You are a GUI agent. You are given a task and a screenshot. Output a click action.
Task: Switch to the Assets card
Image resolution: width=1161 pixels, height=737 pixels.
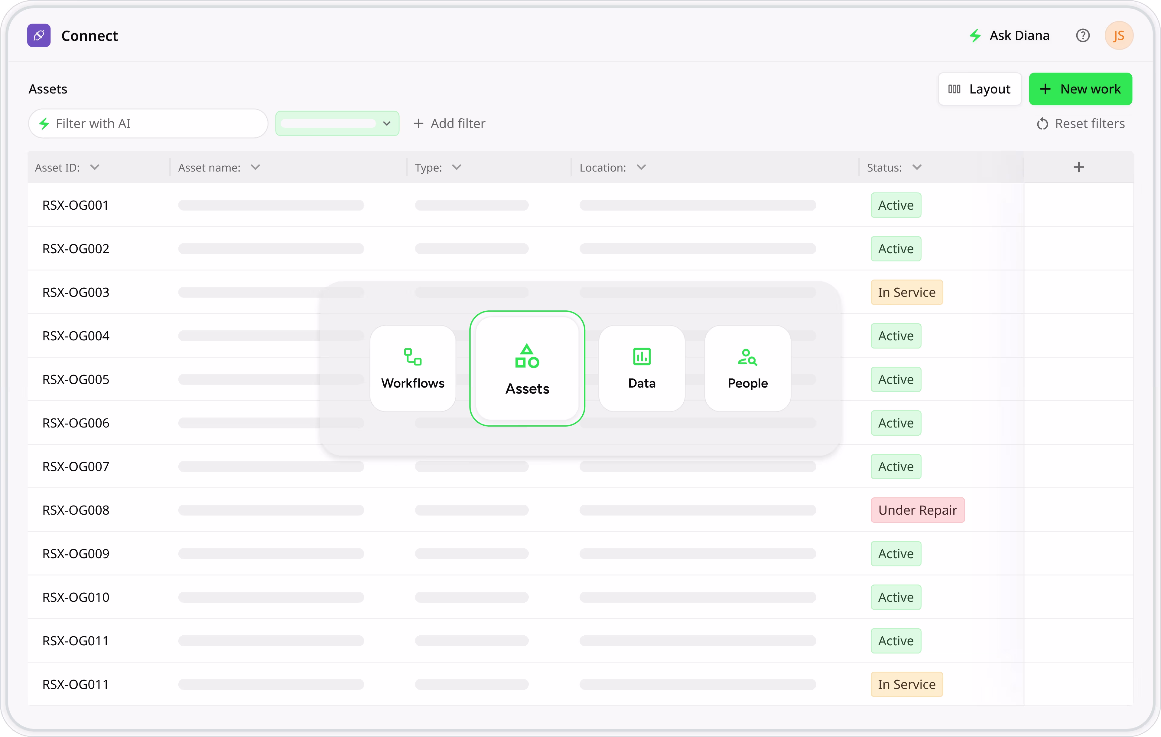coord(527,368)
